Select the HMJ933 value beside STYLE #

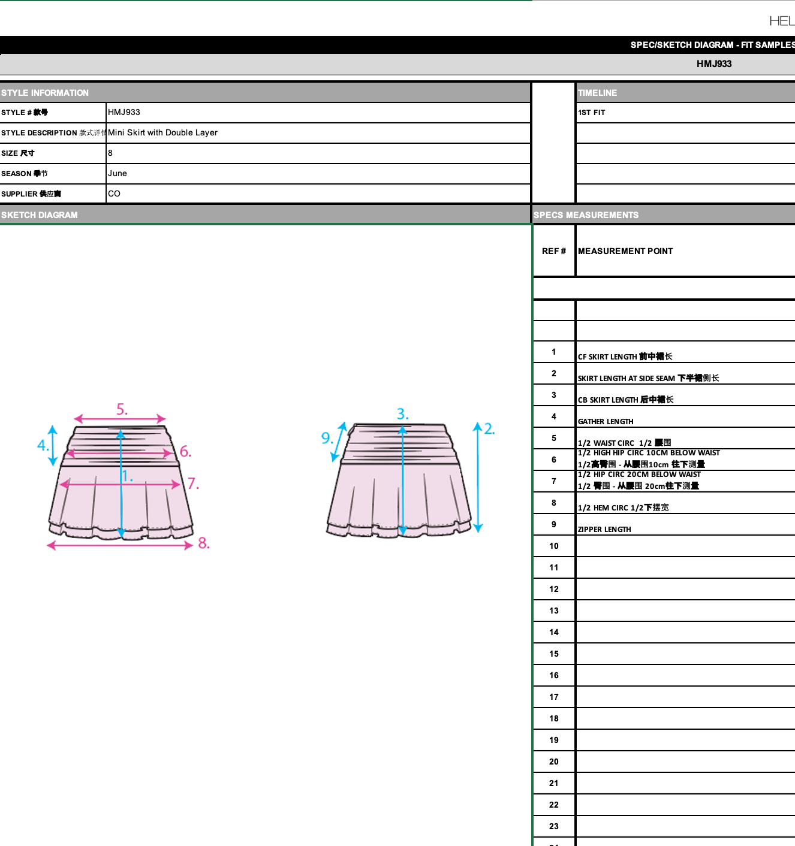pyautogui.click(x=318, y=113)
